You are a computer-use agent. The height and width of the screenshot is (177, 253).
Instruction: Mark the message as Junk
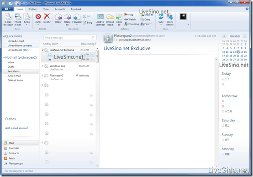38,19
